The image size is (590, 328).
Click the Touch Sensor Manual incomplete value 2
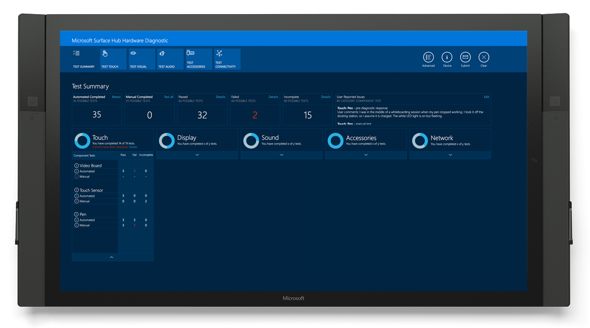pyautogui.click(x=146, y=201)
